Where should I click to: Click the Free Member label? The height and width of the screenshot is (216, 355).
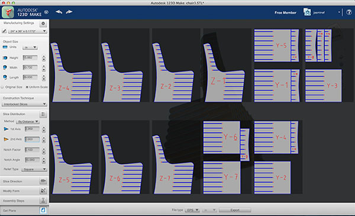pyautogui.click(x=286, y=12)
